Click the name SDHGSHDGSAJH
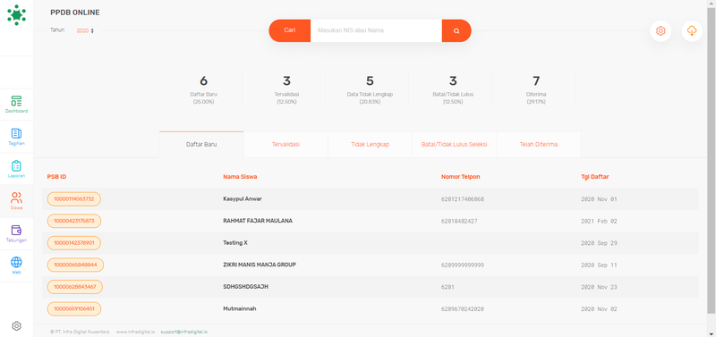The width and height of the screenshot is (716, 337). (245, 287)
